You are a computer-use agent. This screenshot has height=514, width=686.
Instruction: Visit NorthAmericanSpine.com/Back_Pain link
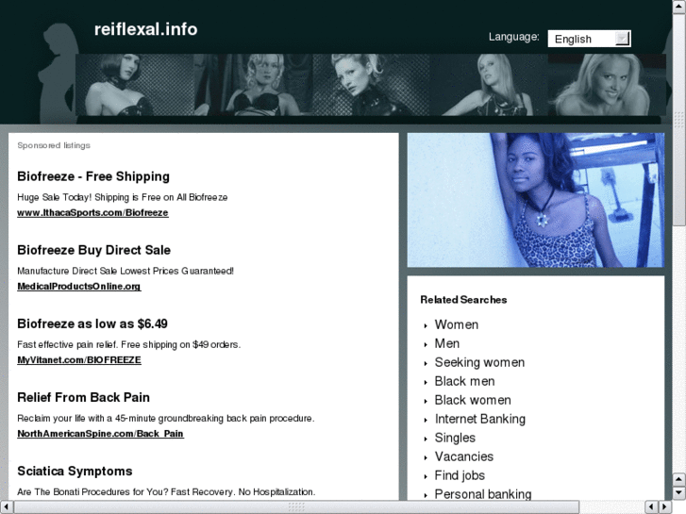point(100,434)
